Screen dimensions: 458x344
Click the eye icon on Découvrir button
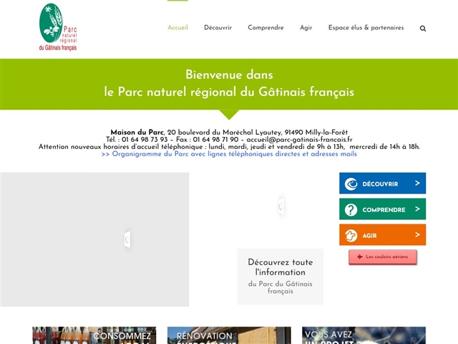pyautogui.click(x=351, y=184)
